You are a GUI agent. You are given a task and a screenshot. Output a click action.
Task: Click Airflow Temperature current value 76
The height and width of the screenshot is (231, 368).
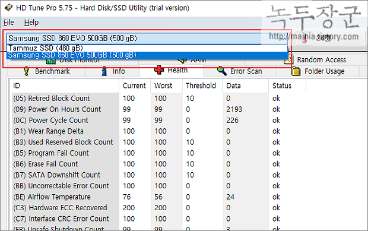(x=127, y=197)
